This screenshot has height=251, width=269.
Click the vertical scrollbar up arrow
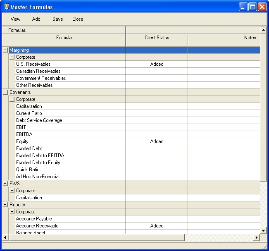point(263,30)
